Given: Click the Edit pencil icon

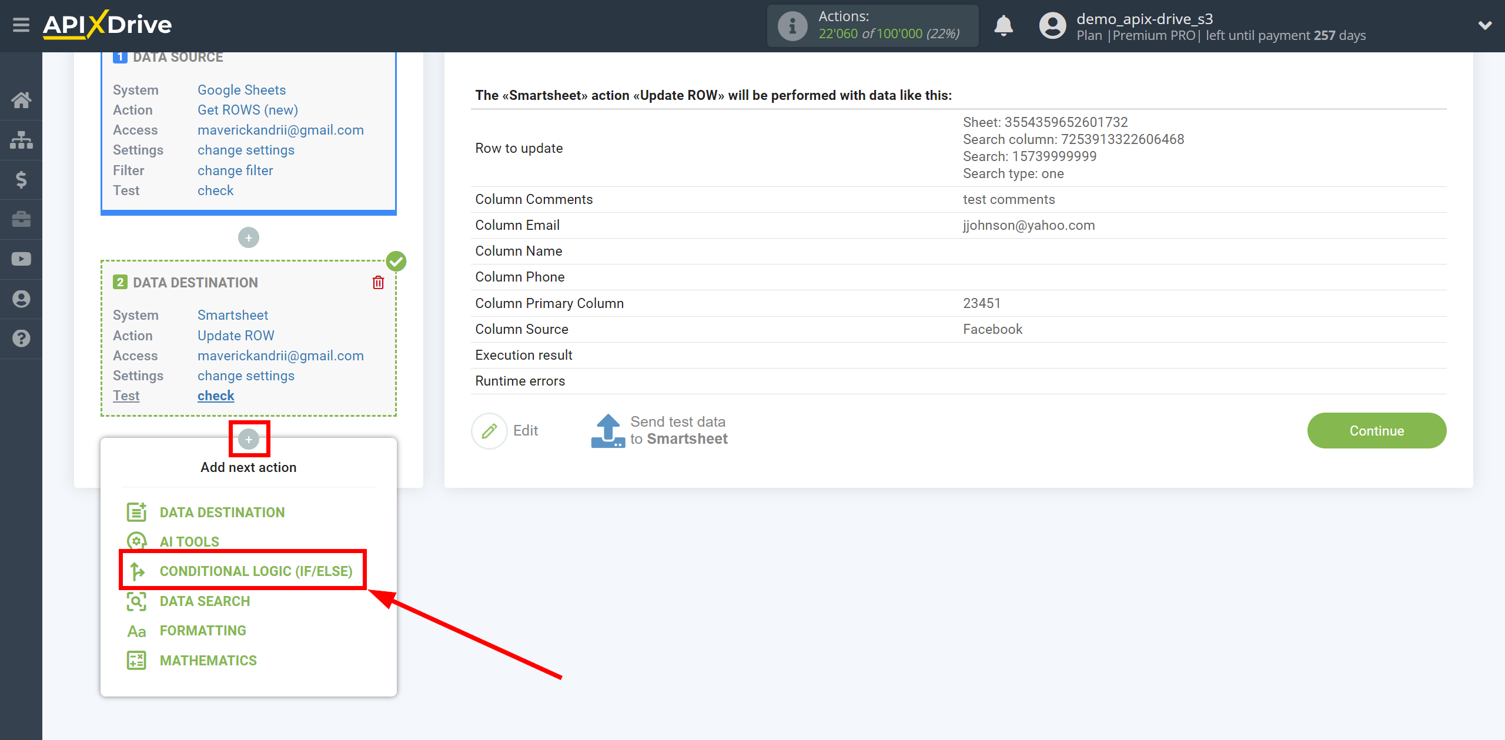Looking at the screenshot, I should point(489,431).
